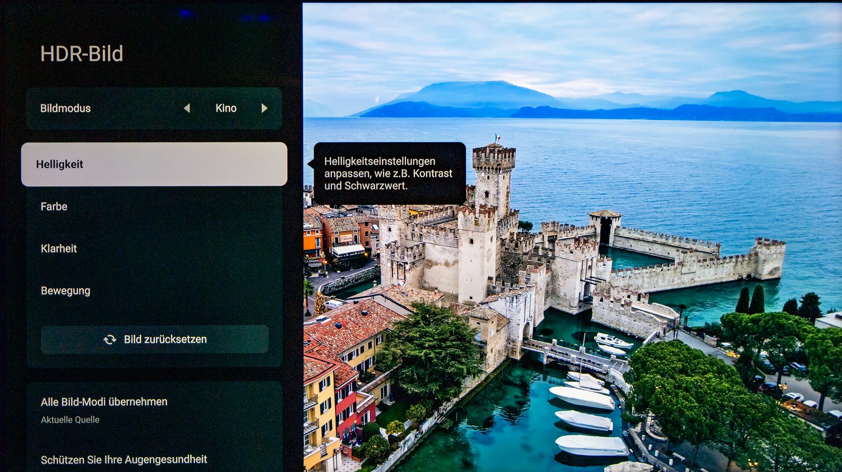Viewport: 842px width, 472px height.
Task: Go to Bewegung settings
Action: click(x=65, y=291)
